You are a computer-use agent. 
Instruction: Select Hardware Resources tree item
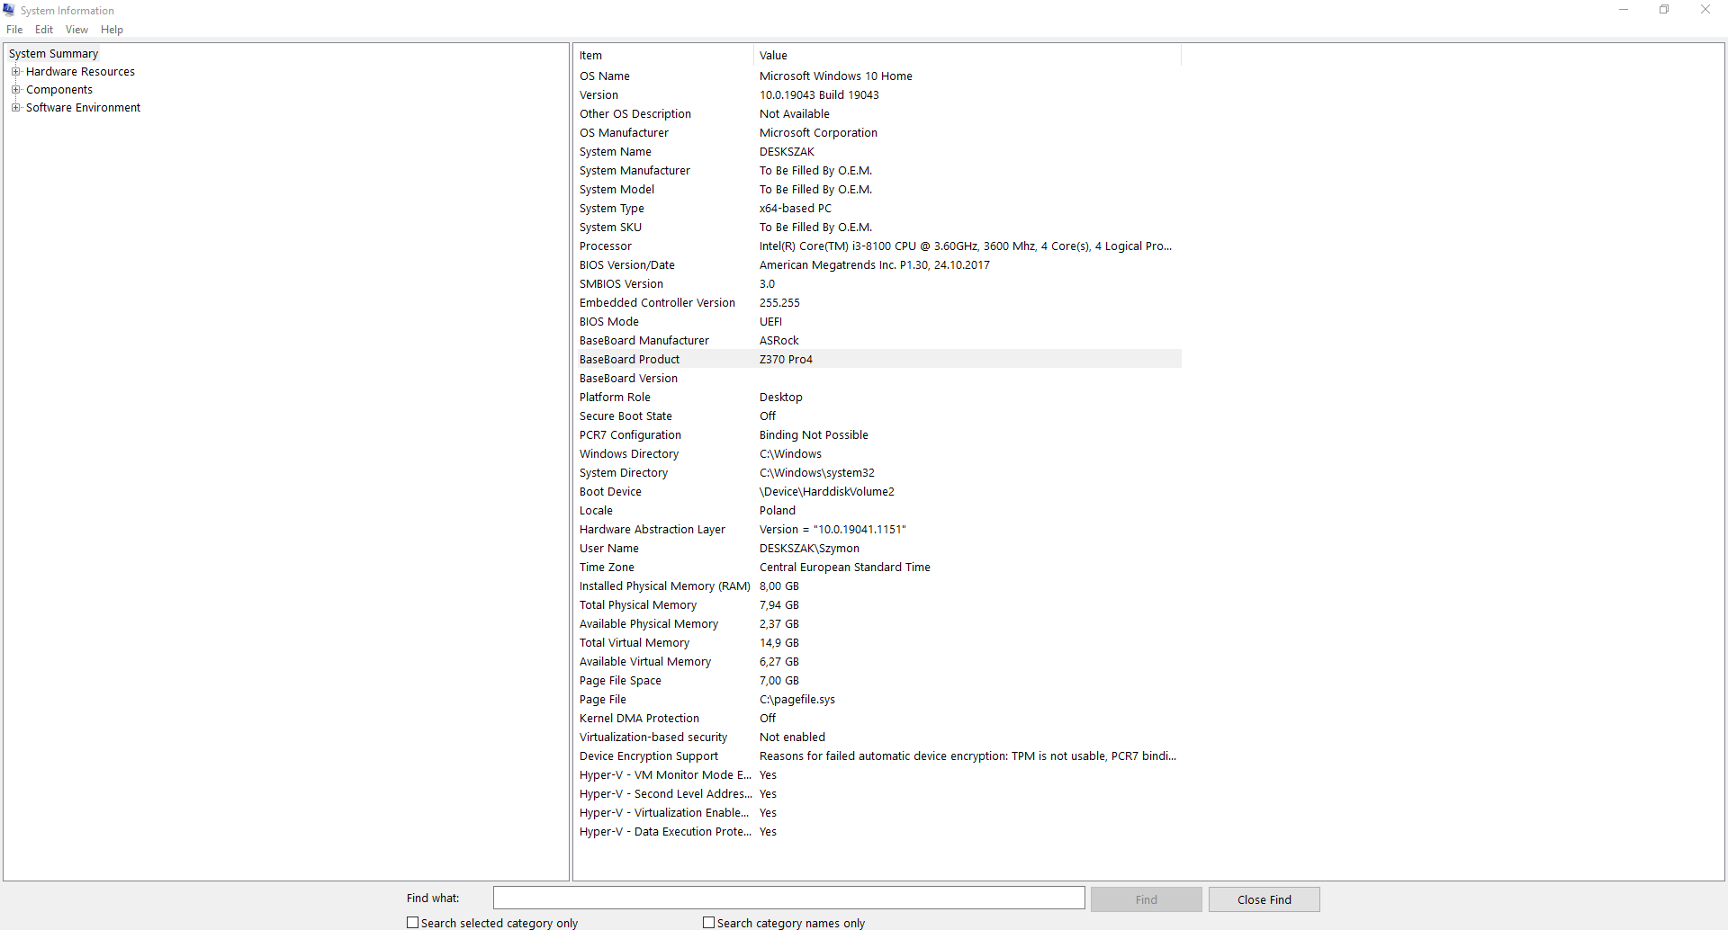[80, 72]
